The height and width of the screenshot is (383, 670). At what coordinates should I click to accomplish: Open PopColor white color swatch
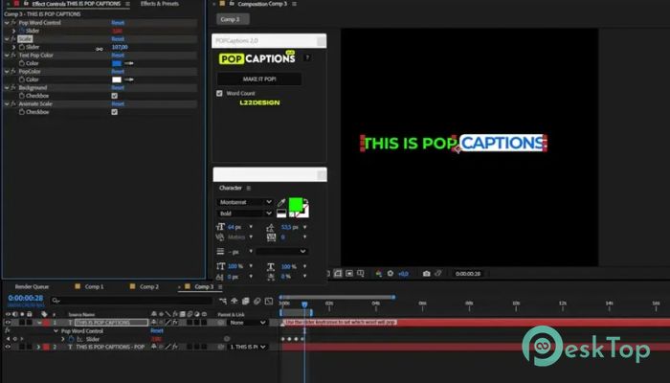(x=117, y=79)
